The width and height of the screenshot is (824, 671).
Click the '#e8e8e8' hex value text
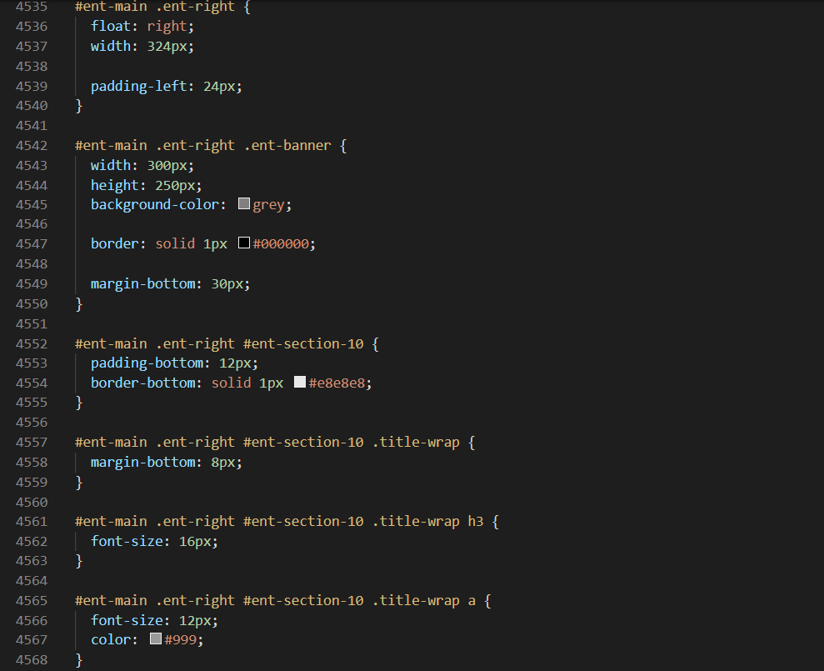click(x=337, y=383)
